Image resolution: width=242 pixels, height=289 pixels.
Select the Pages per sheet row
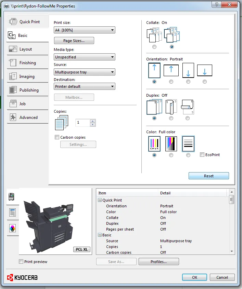tap(162, 229)
